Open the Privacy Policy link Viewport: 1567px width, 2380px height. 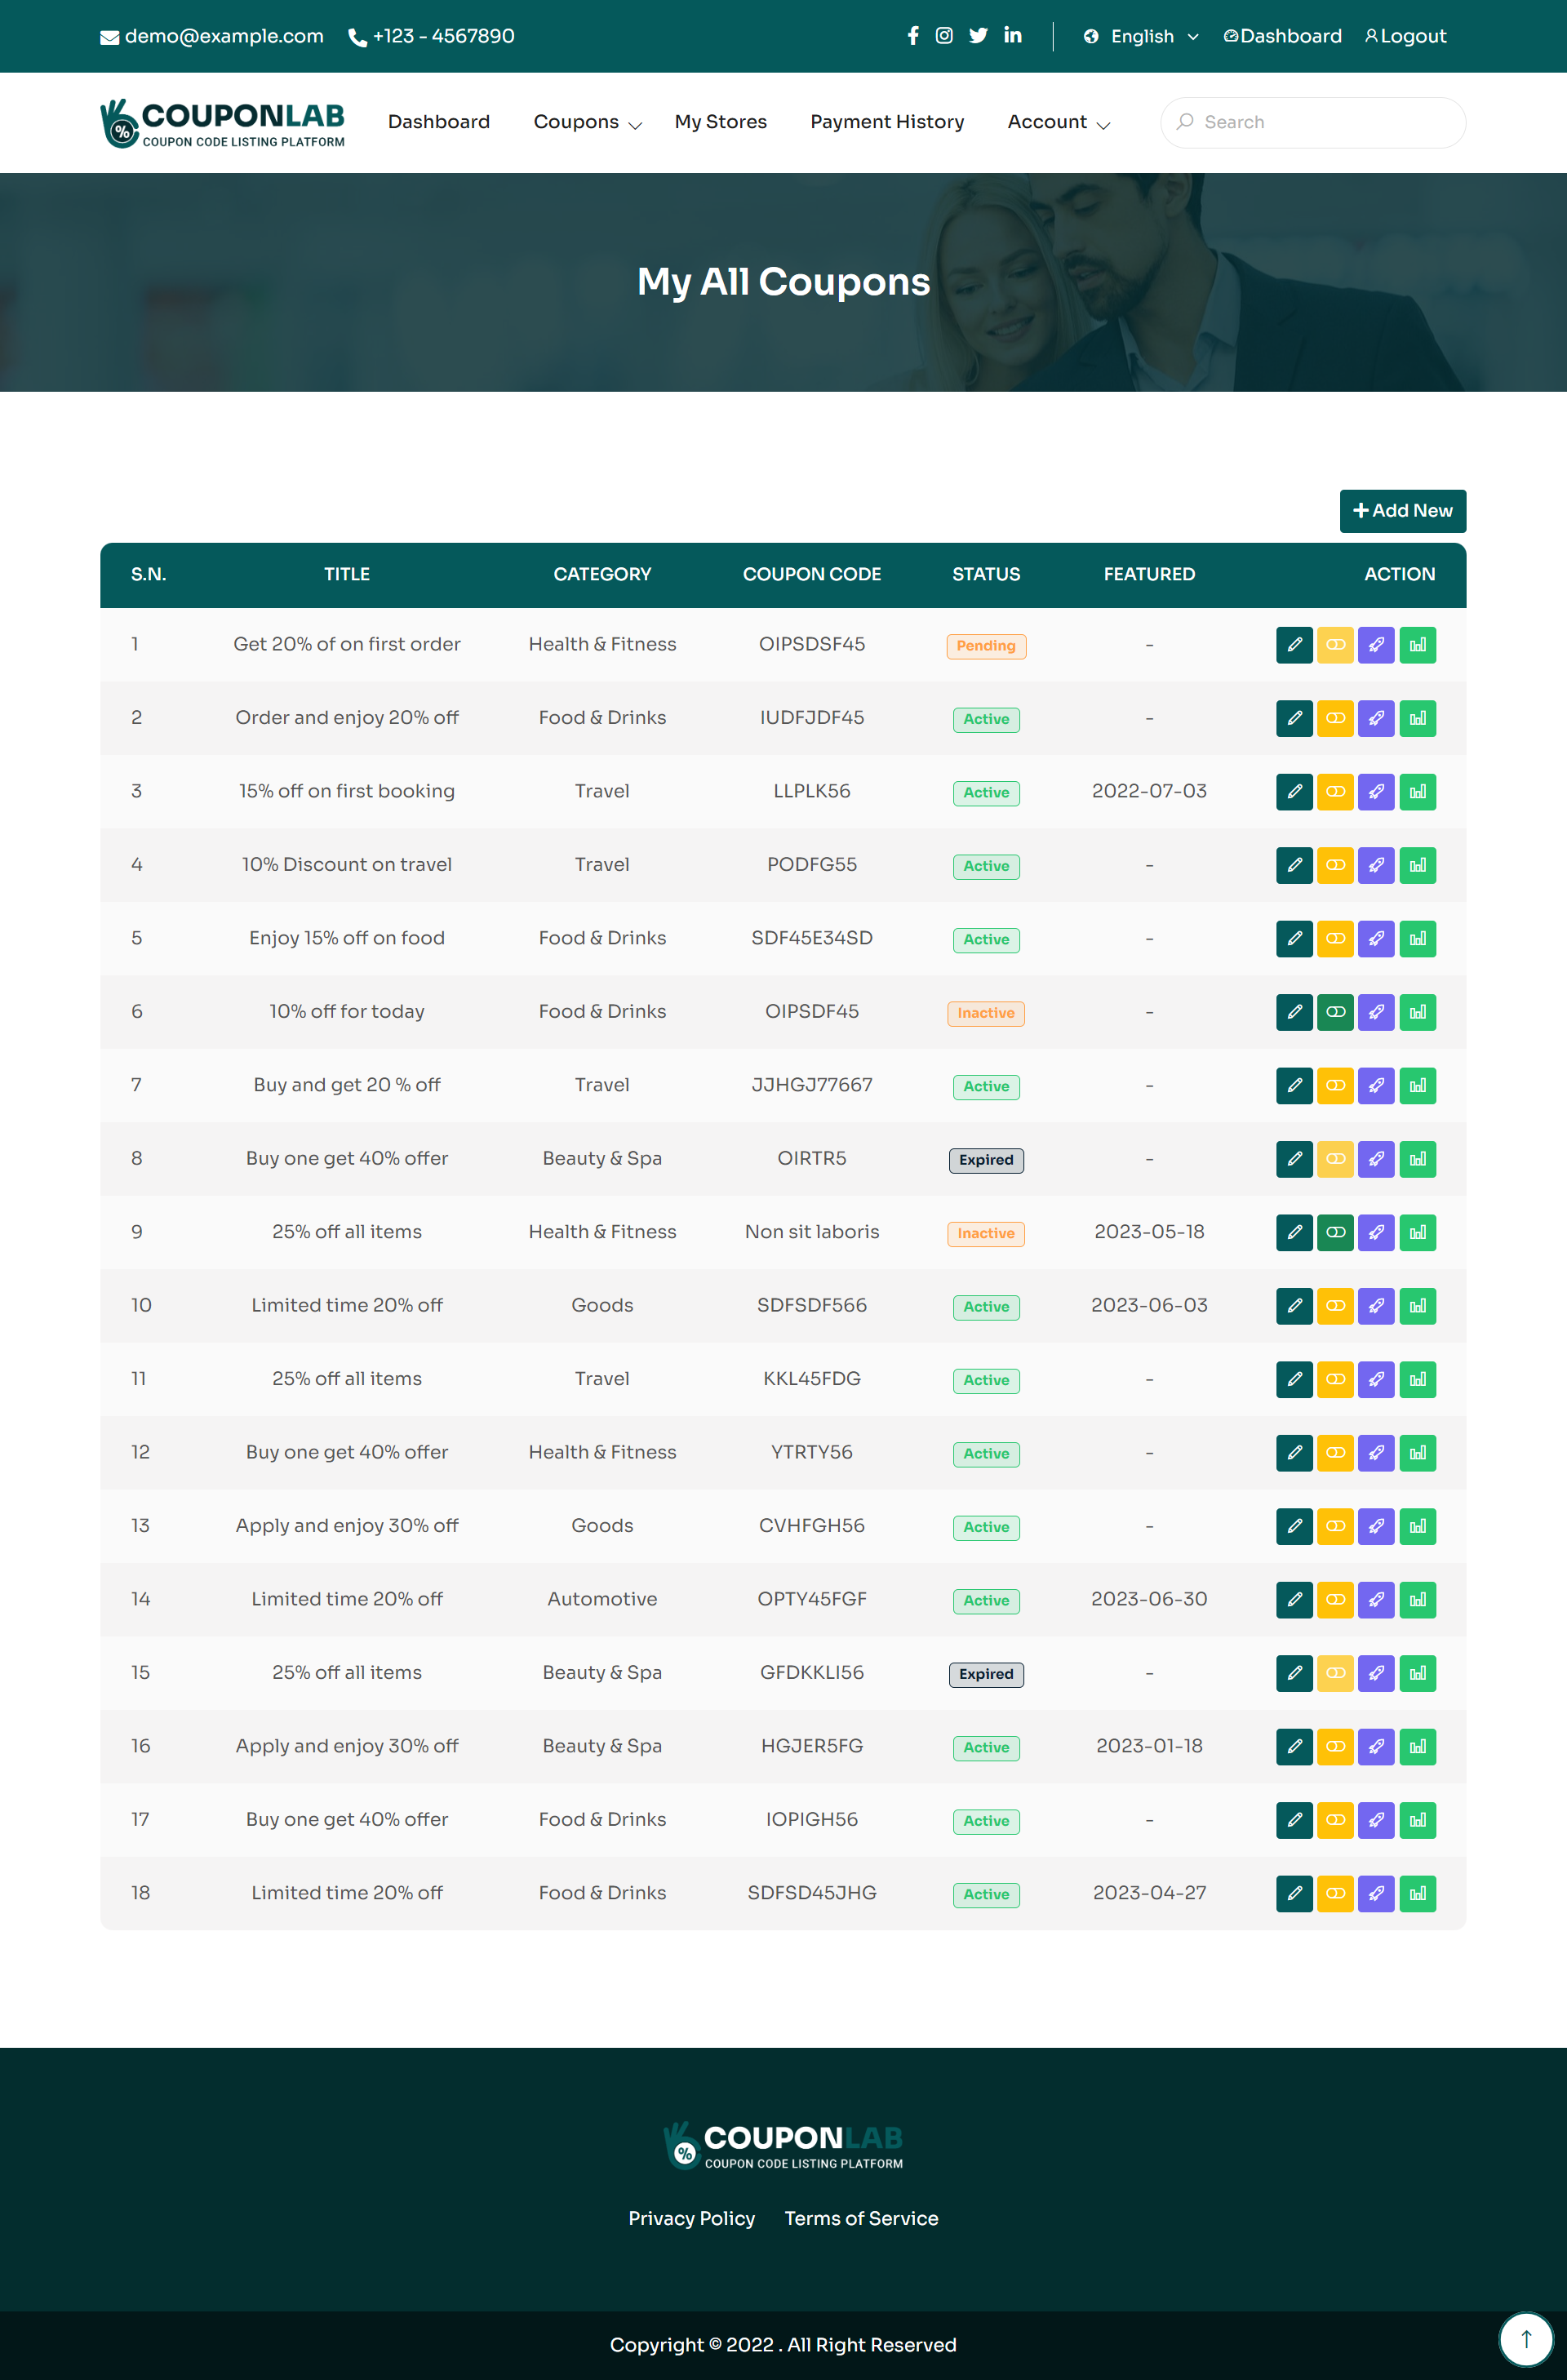point(692,2218)
